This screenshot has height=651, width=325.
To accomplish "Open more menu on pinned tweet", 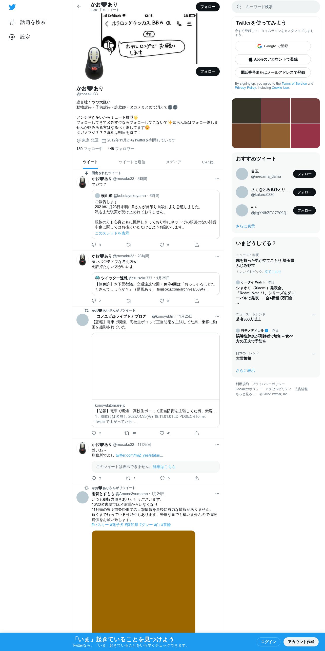I will (217, 179).
